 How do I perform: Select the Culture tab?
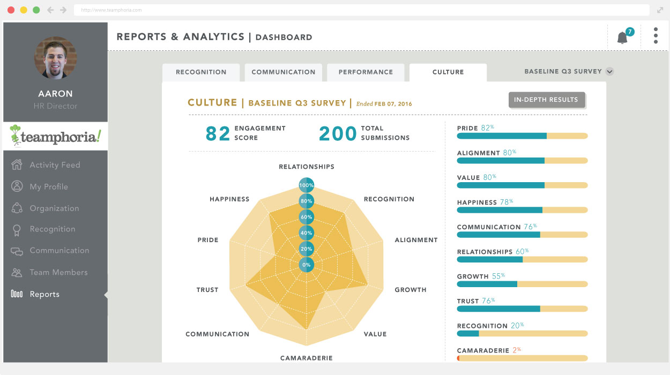coord(448,72)
